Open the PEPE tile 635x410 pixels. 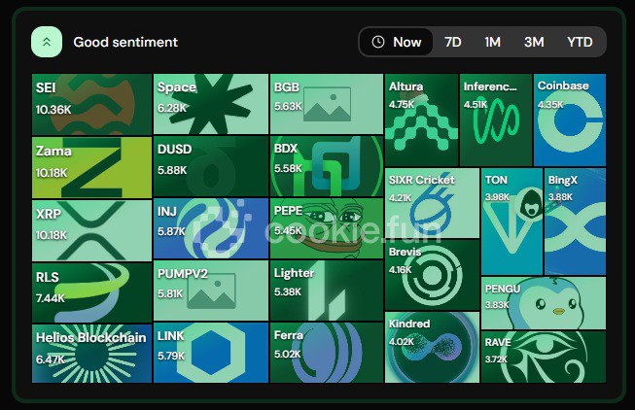(x=327, y=228)
